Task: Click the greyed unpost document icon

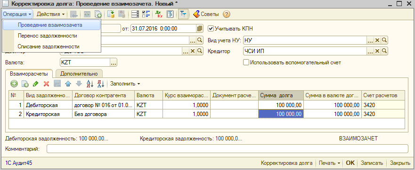Action: 122,14
